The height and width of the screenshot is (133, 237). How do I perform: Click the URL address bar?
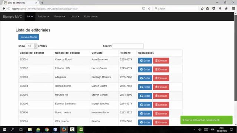pyautogui.click(x=76, y=8)
